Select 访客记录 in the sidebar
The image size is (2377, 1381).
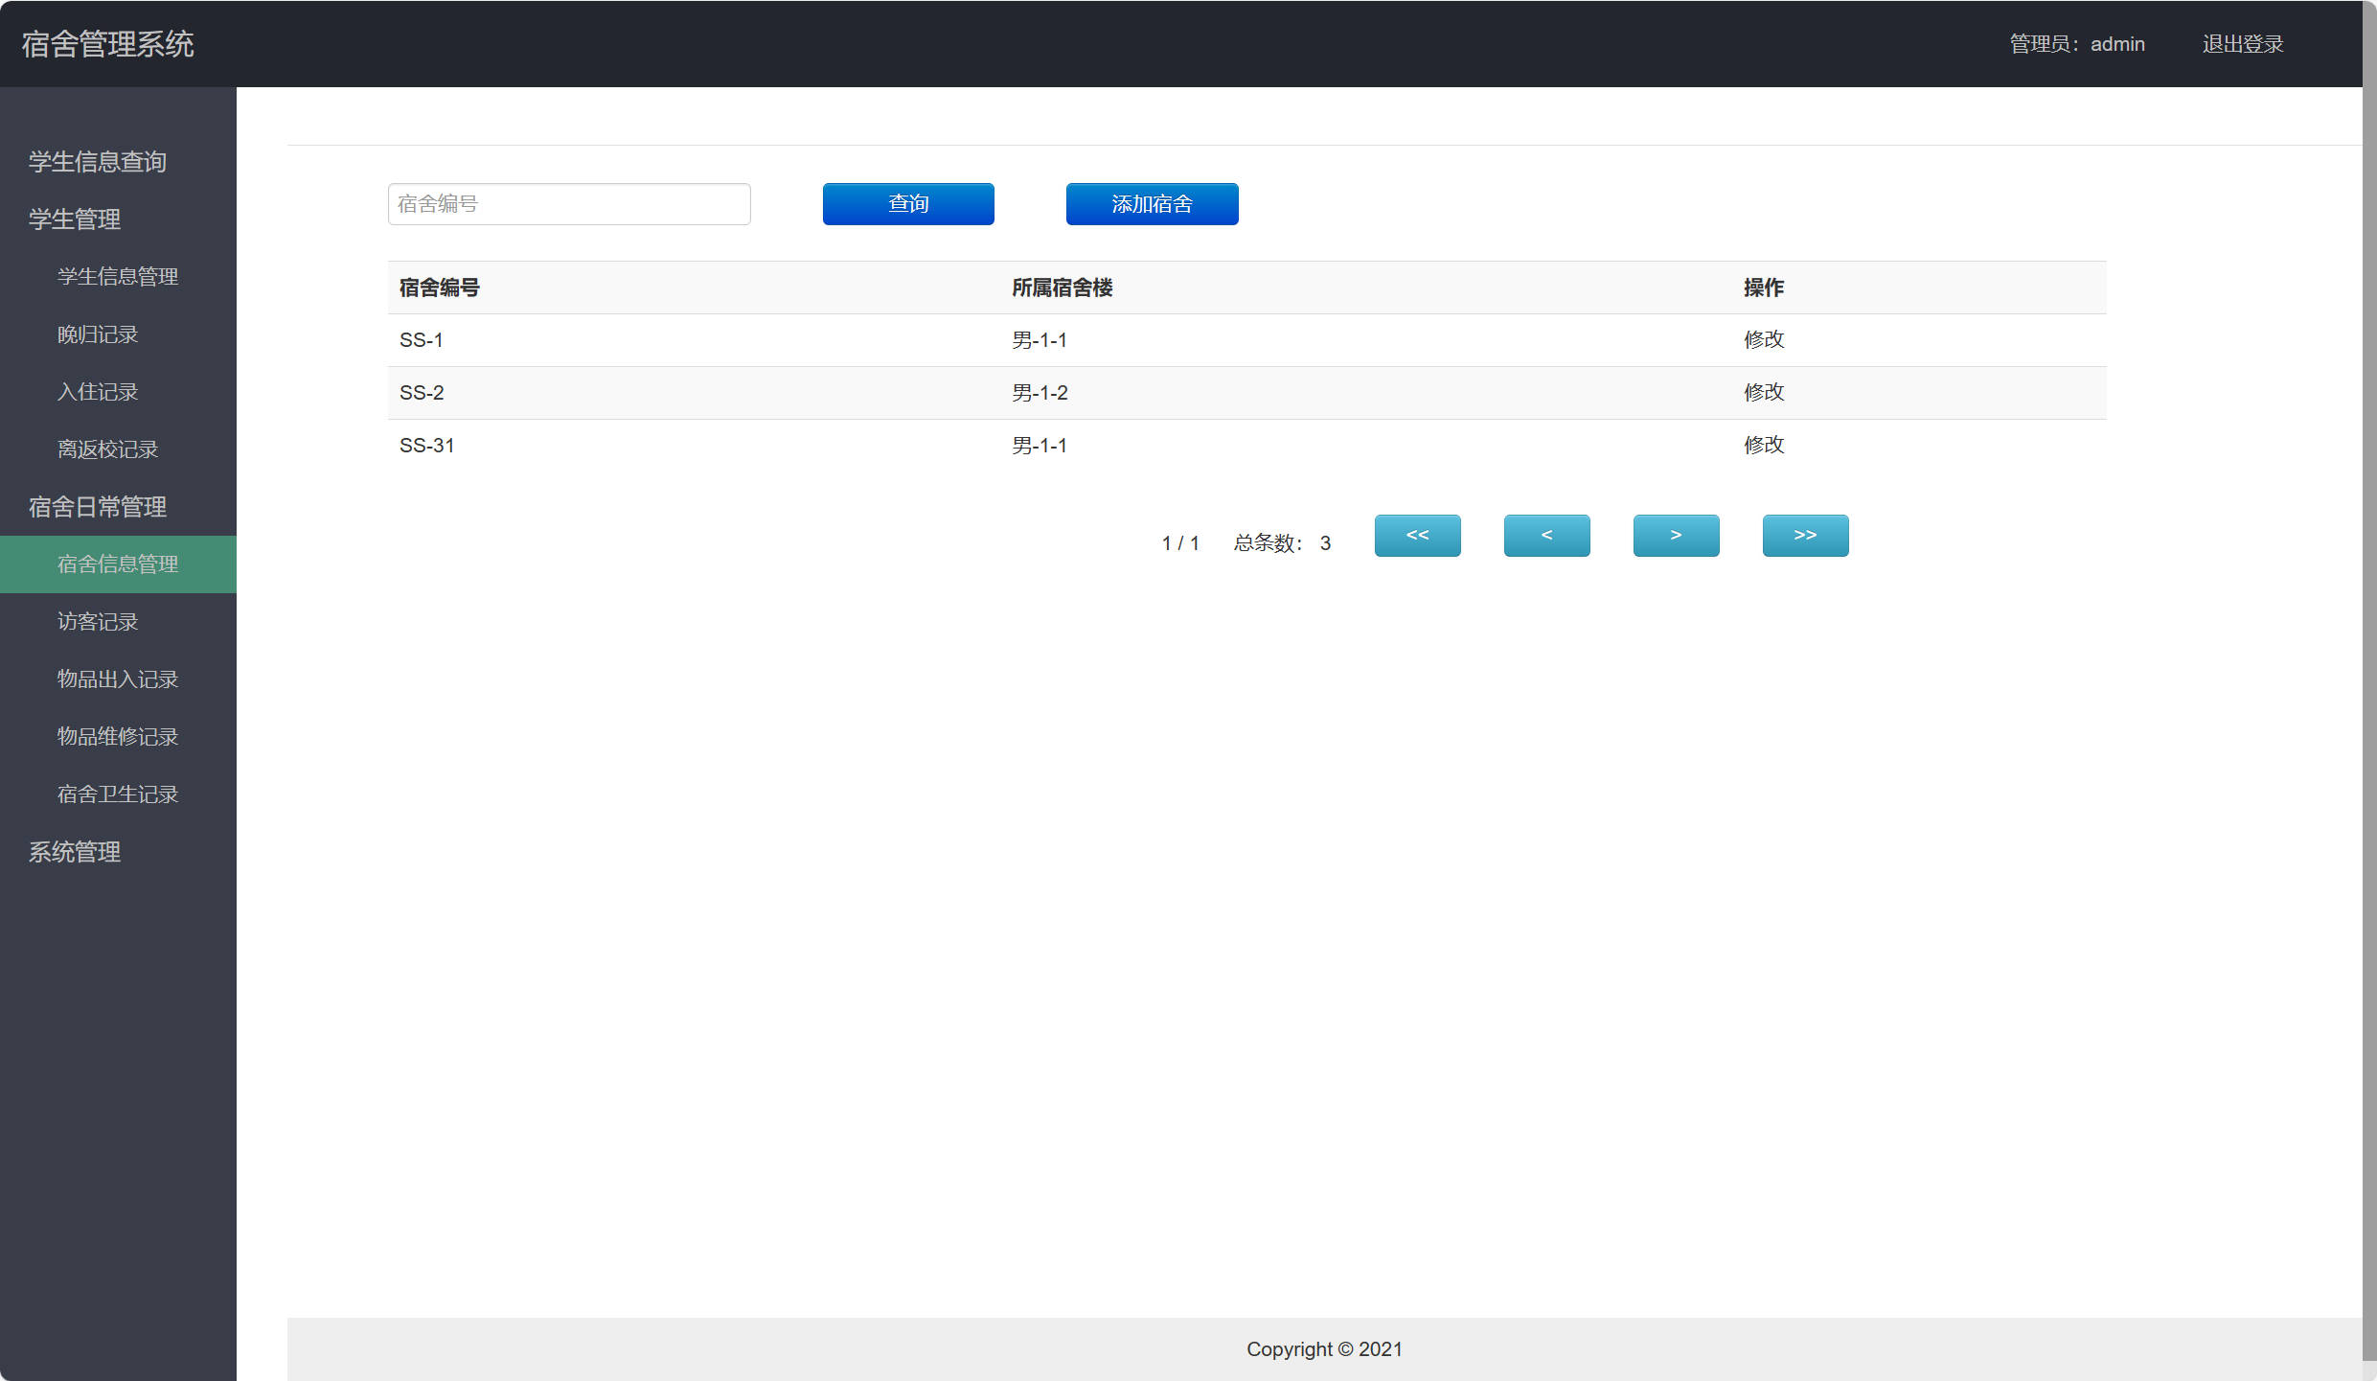pyautogui.click(x=98, y=622)
